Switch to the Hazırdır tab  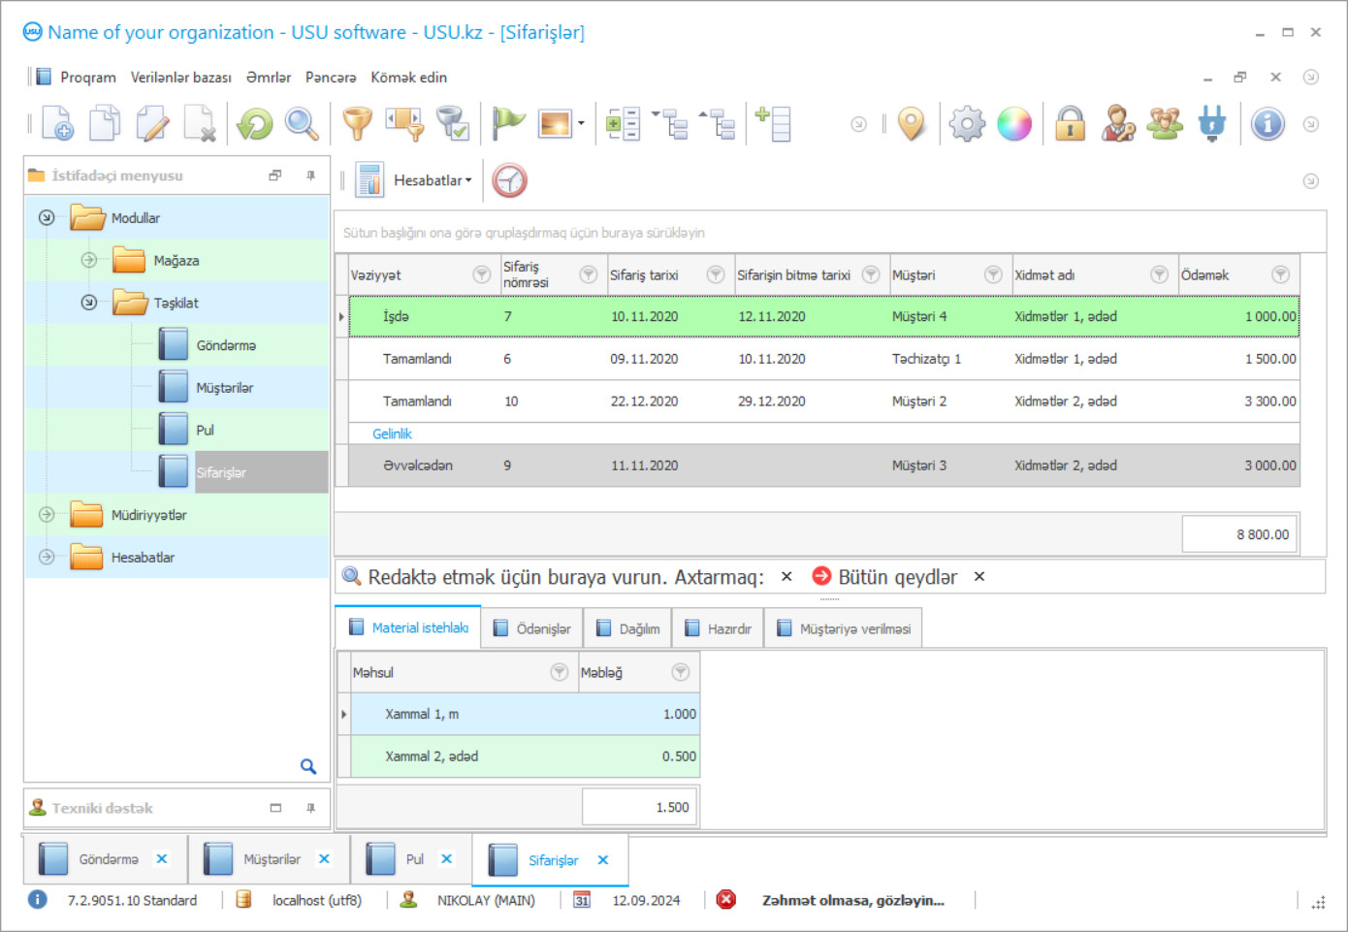coord(719,628)
